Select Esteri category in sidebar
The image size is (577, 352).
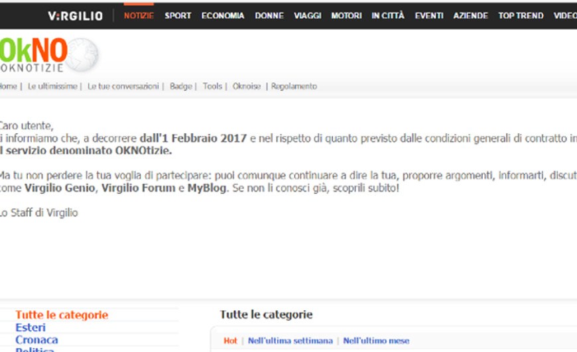pyautogui.click(x=31, y=327)
